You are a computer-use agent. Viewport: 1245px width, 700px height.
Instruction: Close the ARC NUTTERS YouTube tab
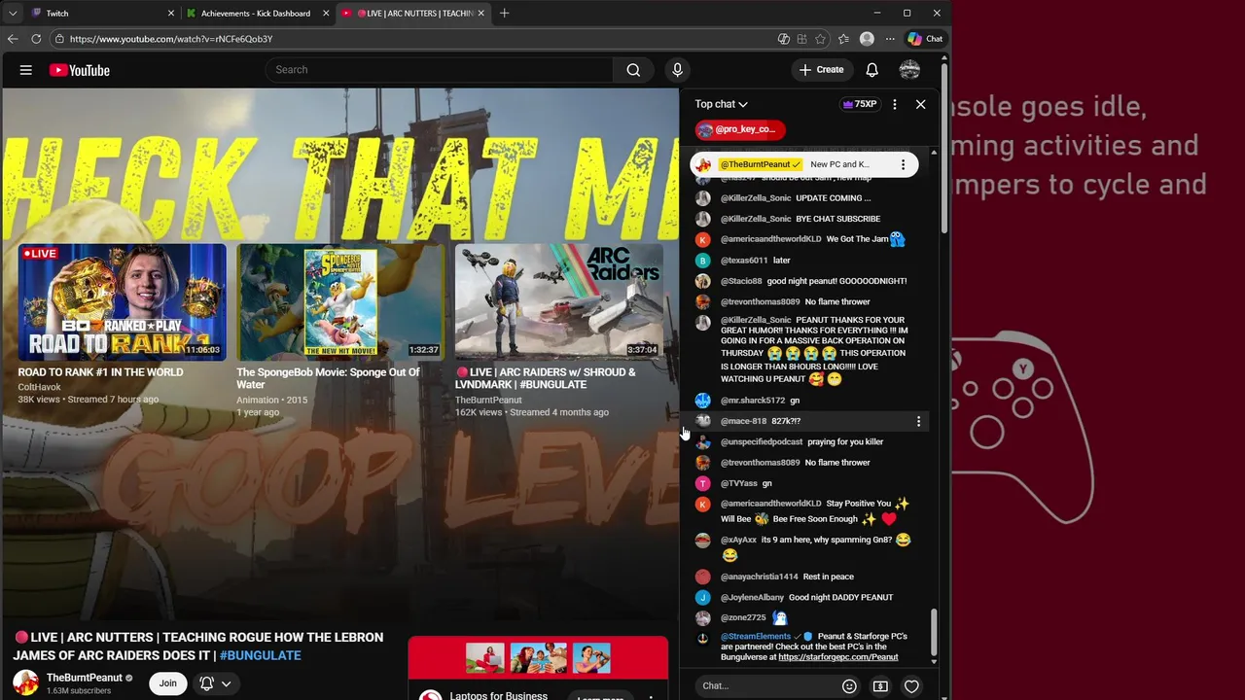[483, 14]
